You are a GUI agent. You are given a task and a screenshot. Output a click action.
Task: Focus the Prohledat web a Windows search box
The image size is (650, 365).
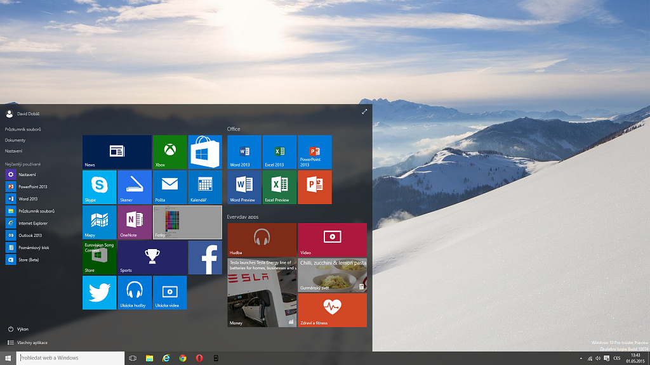point(70,358)
